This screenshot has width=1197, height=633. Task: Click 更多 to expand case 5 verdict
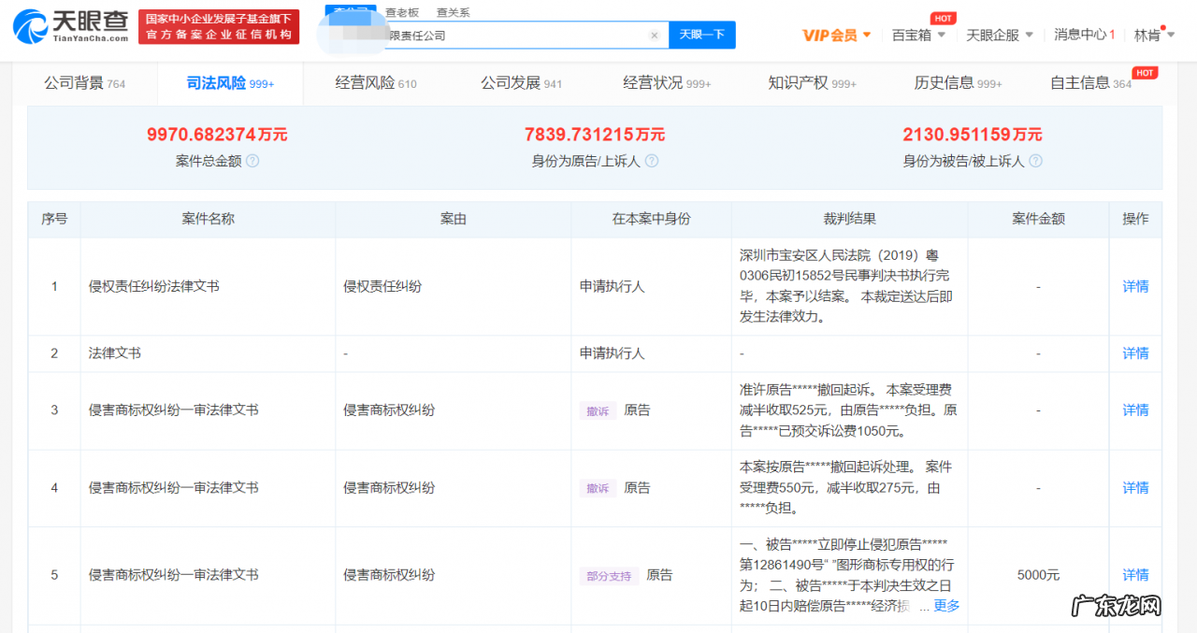tap(945, 605)
